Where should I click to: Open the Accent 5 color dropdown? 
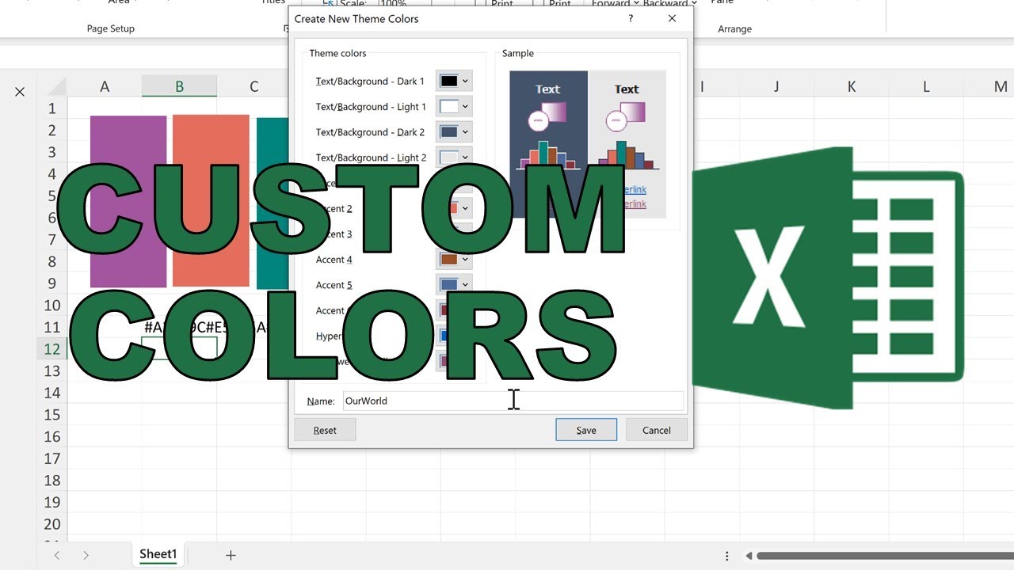(x=454, y=284)
